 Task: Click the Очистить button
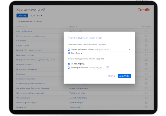pyautogui.click(x=124, y=76)
